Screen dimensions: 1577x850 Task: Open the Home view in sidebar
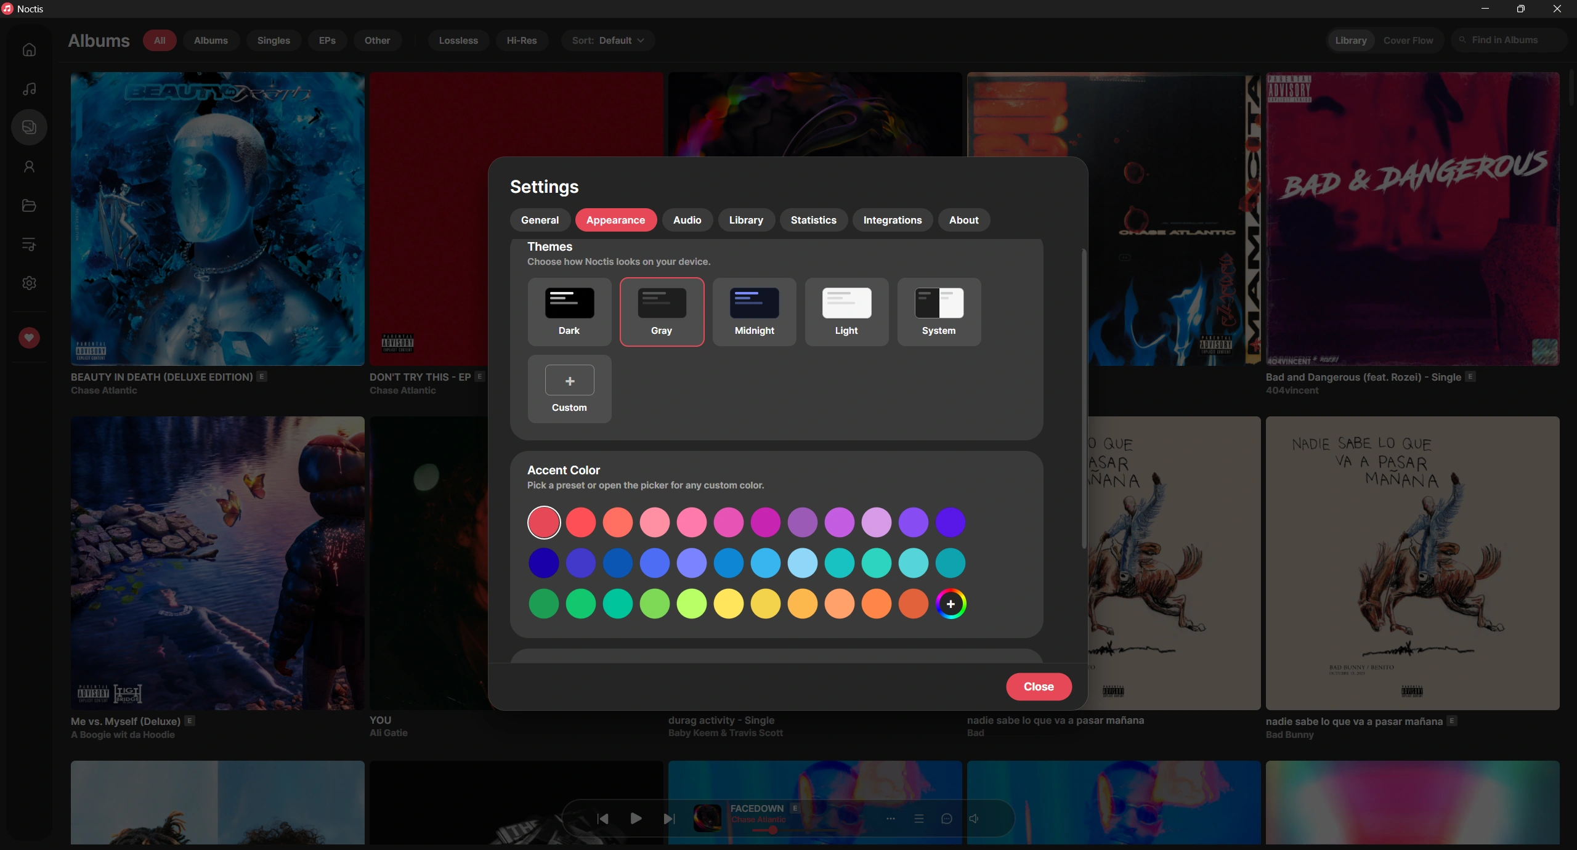pos(29,50)
